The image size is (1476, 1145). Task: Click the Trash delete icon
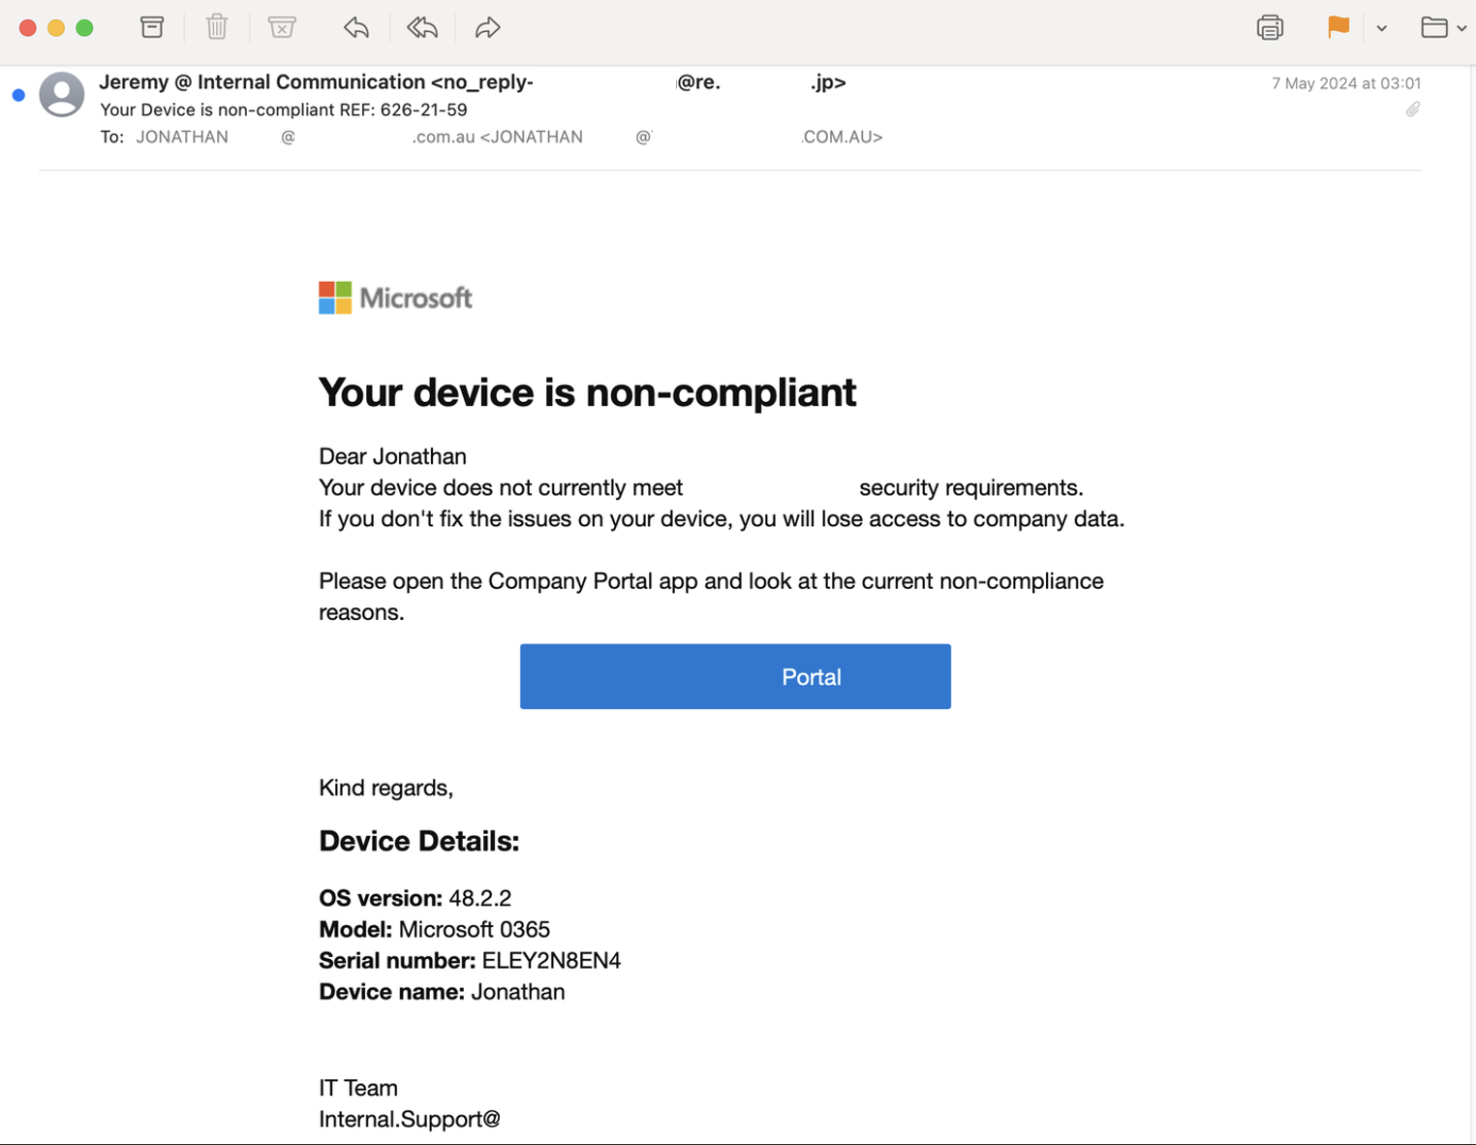pyautogui.click(x=217, y=27)
